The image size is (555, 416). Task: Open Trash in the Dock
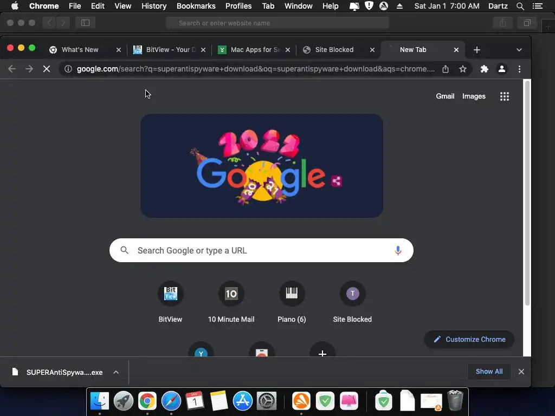coord(455,400)
